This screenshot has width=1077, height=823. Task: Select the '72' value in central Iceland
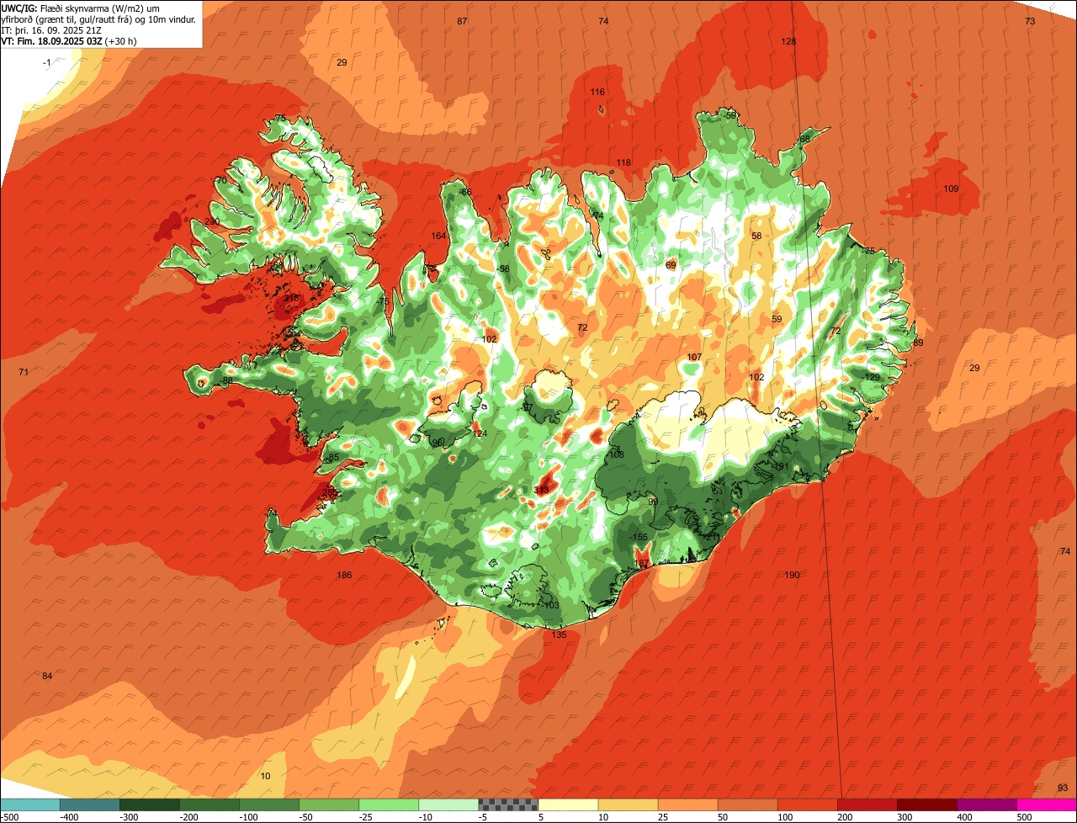tap(582, 327)
